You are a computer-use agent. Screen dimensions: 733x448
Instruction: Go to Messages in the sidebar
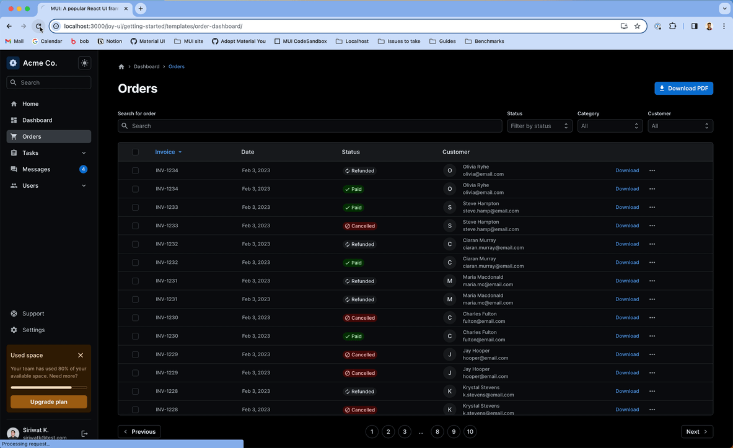pyautogui.click(x=37, y=169)
